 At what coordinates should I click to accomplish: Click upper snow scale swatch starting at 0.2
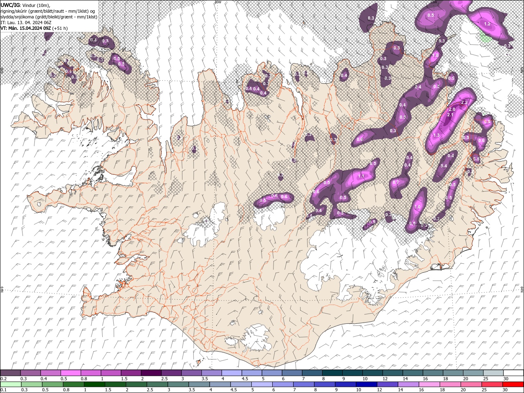[11, 373]
